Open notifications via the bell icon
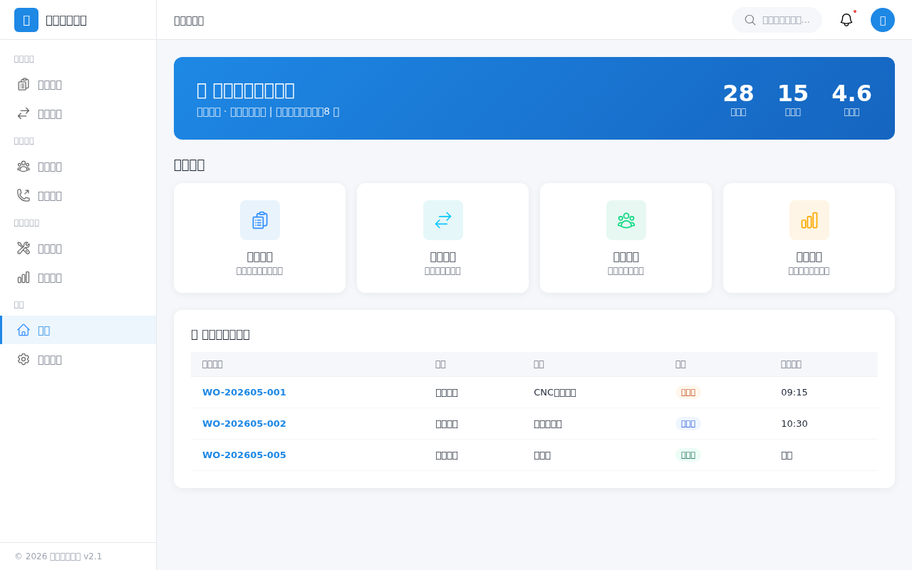This screenshot has height=570, width=912. (x=846, y=20)
